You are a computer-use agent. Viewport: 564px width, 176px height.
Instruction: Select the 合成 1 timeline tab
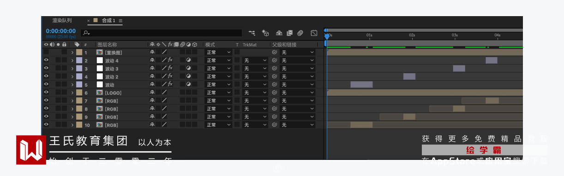coord(108,21)
